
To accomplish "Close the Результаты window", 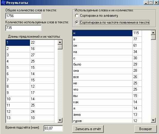I will pyautogui.click(x=156, y=2).
